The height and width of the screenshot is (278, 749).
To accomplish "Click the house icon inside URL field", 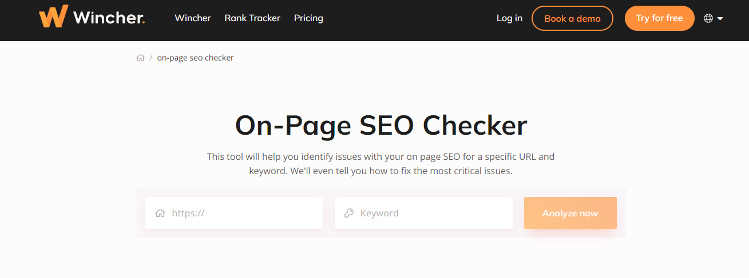I will [160, 213].
